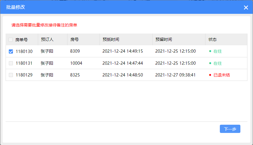Click the 已退未结 status text
The height and width of the screenshot is (145, 253).
[222, 75]
